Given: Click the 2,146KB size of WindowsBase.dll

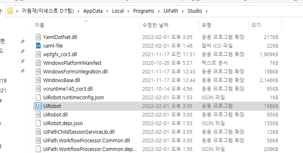Looking at the screenshot, I should (x=269, y=80).
